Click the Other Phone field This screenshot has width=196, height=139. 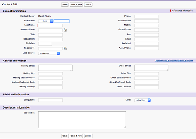(x=147, y=30)
